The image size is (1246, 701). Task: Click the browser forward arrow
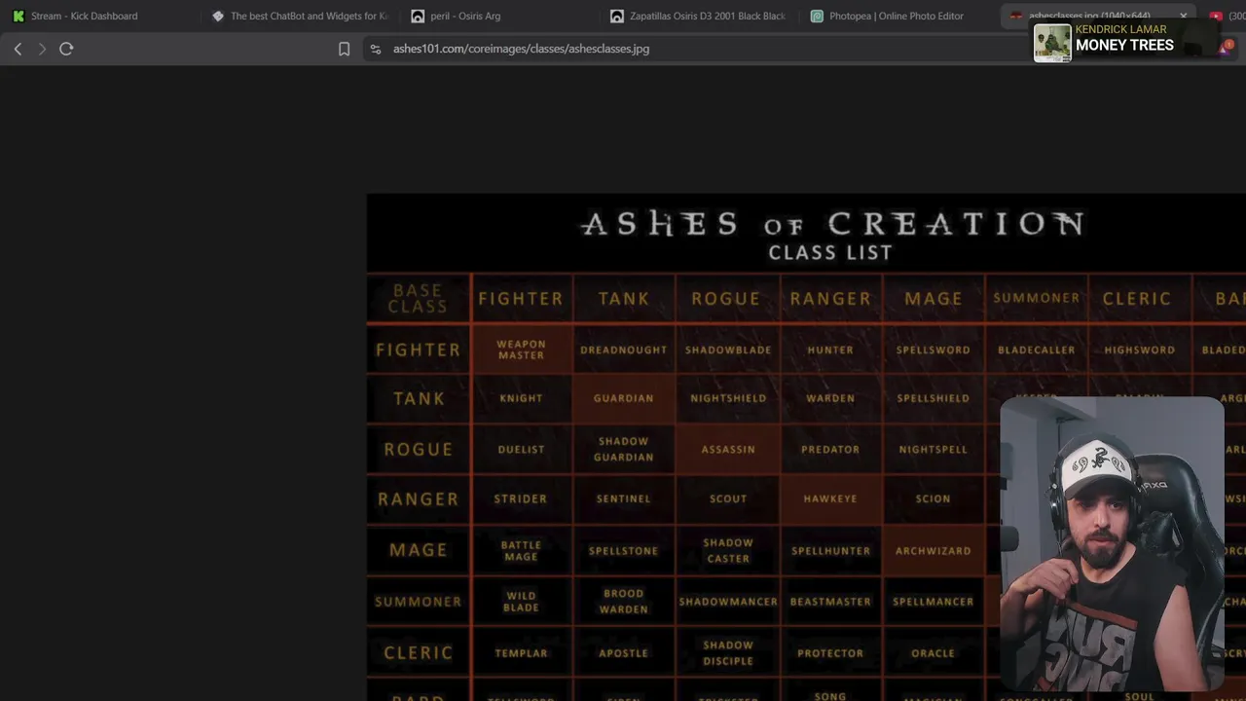[42, 49]
